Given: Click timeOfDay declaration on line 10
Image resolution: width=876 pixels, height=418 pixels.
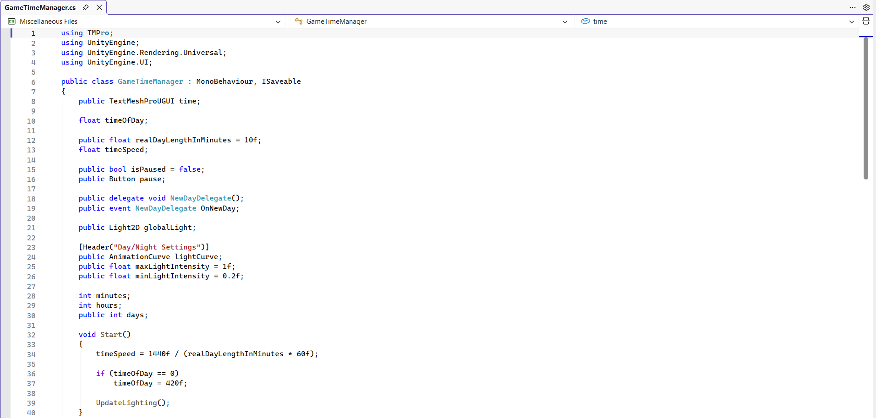Looking at the screenshot, I should pyautogui.click(x=124, y=120).
